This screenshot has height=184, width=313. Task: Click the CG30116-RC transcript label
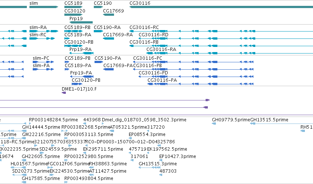pyautogui.click(x=144, y=27)
